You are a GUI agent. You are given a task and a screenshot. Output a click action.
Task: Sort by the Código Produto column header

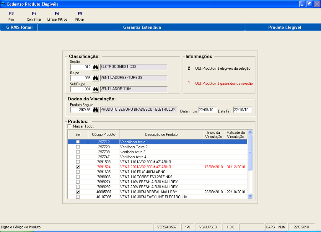click(104, 135)
